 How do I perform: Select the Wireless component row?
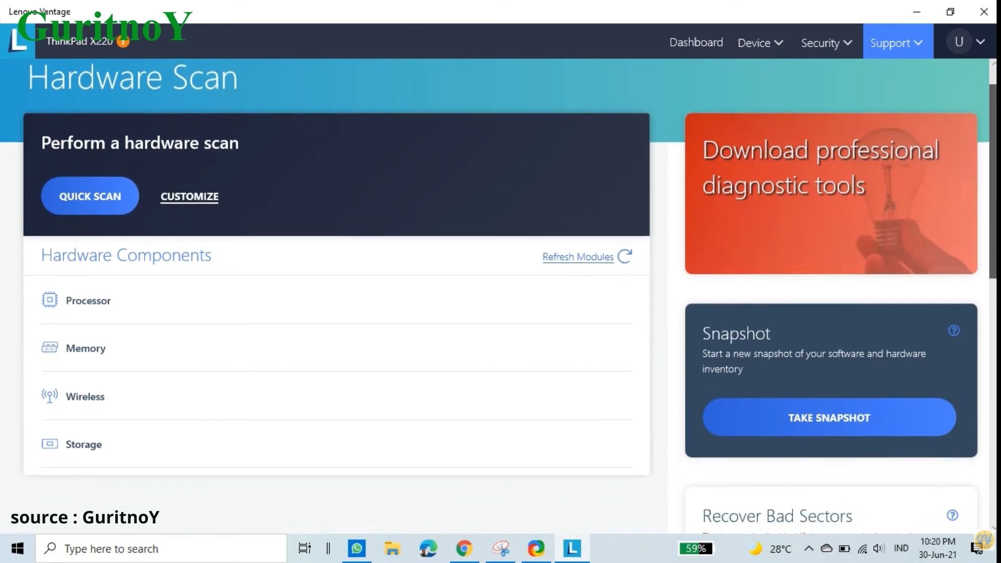(337, 396)
